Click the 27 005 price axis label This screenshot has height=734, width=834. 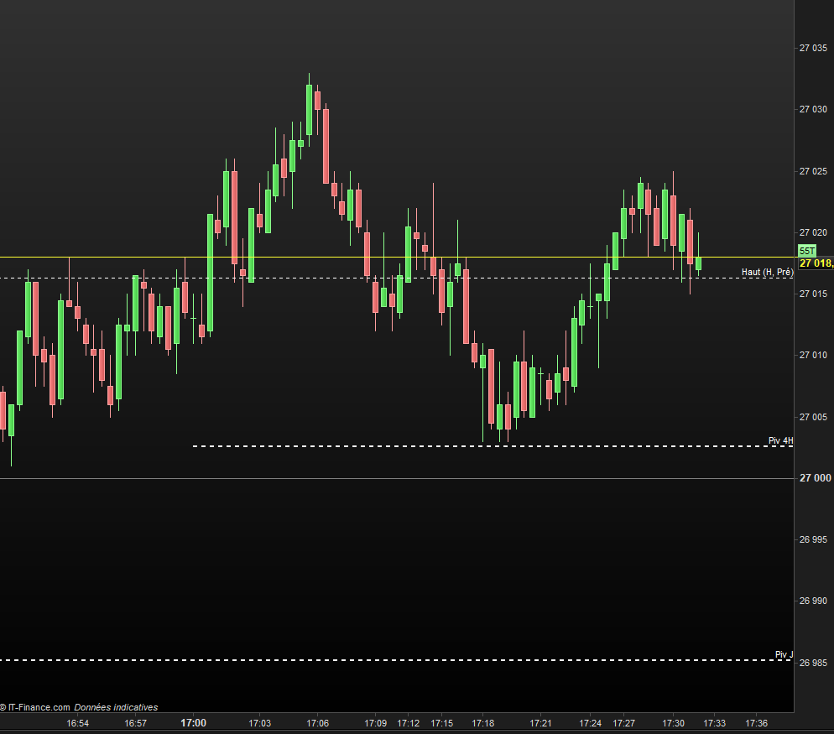[813, 416]
